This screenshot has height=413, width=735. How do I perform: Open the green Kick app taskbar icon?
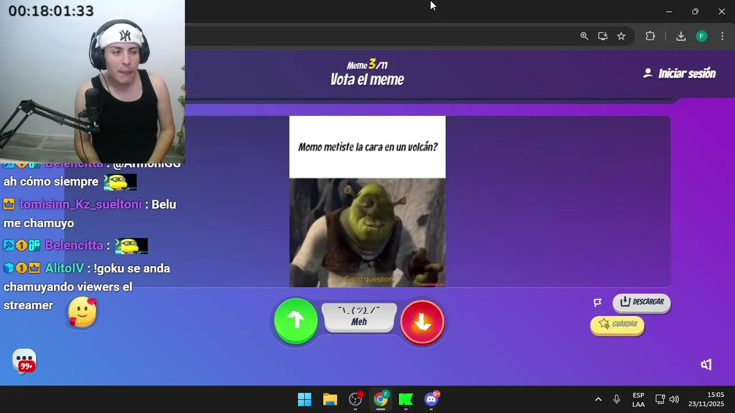(x=406, y=399)
